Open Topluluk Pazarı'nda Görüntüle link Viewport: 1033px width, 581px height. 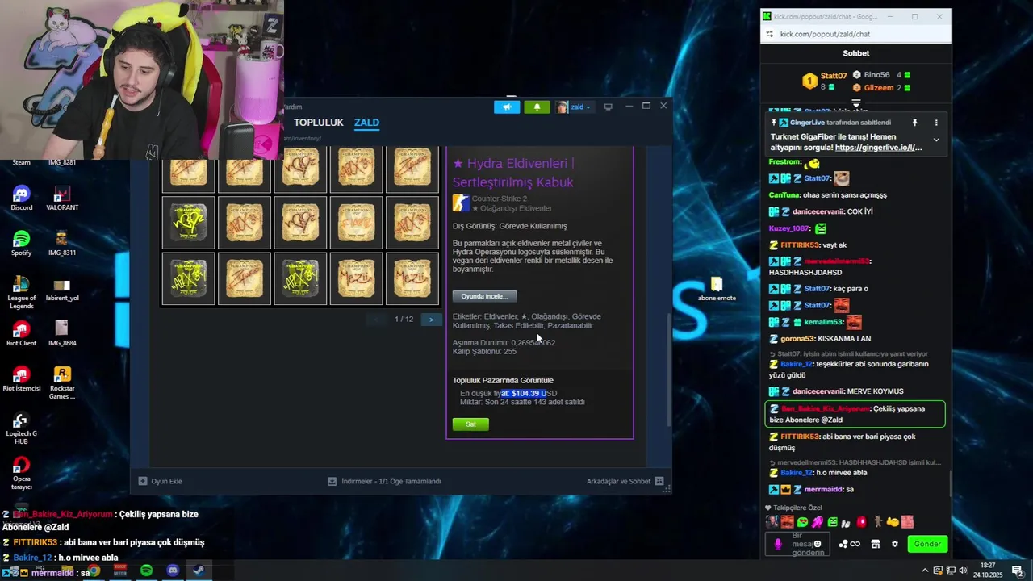503,380
